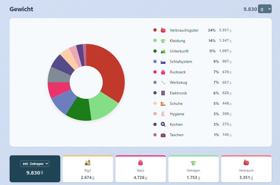Viewport: 280px width, 185px height.
Task: Click the backpack icon in the legend row Rucksack
Action: 163,72
